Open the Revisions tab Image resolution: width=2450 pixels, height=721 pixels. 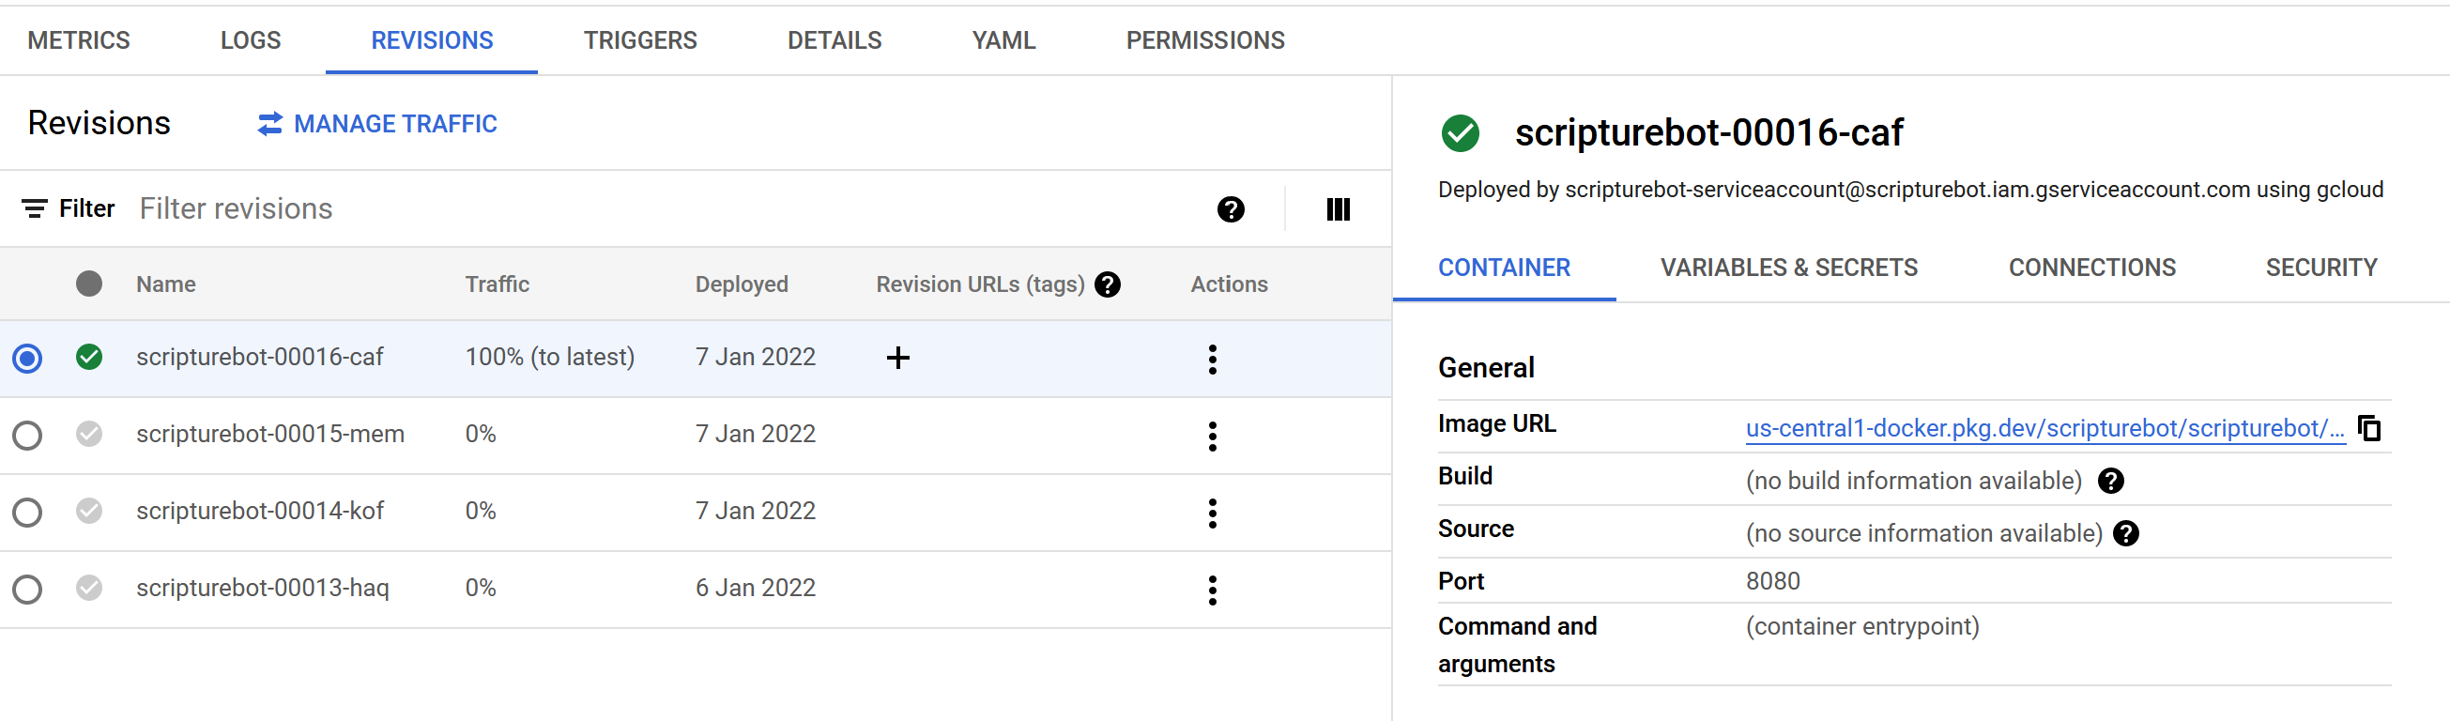(432, 40)
